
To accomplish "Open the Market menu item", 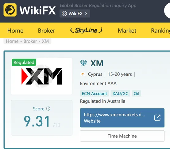I will 127,30.
